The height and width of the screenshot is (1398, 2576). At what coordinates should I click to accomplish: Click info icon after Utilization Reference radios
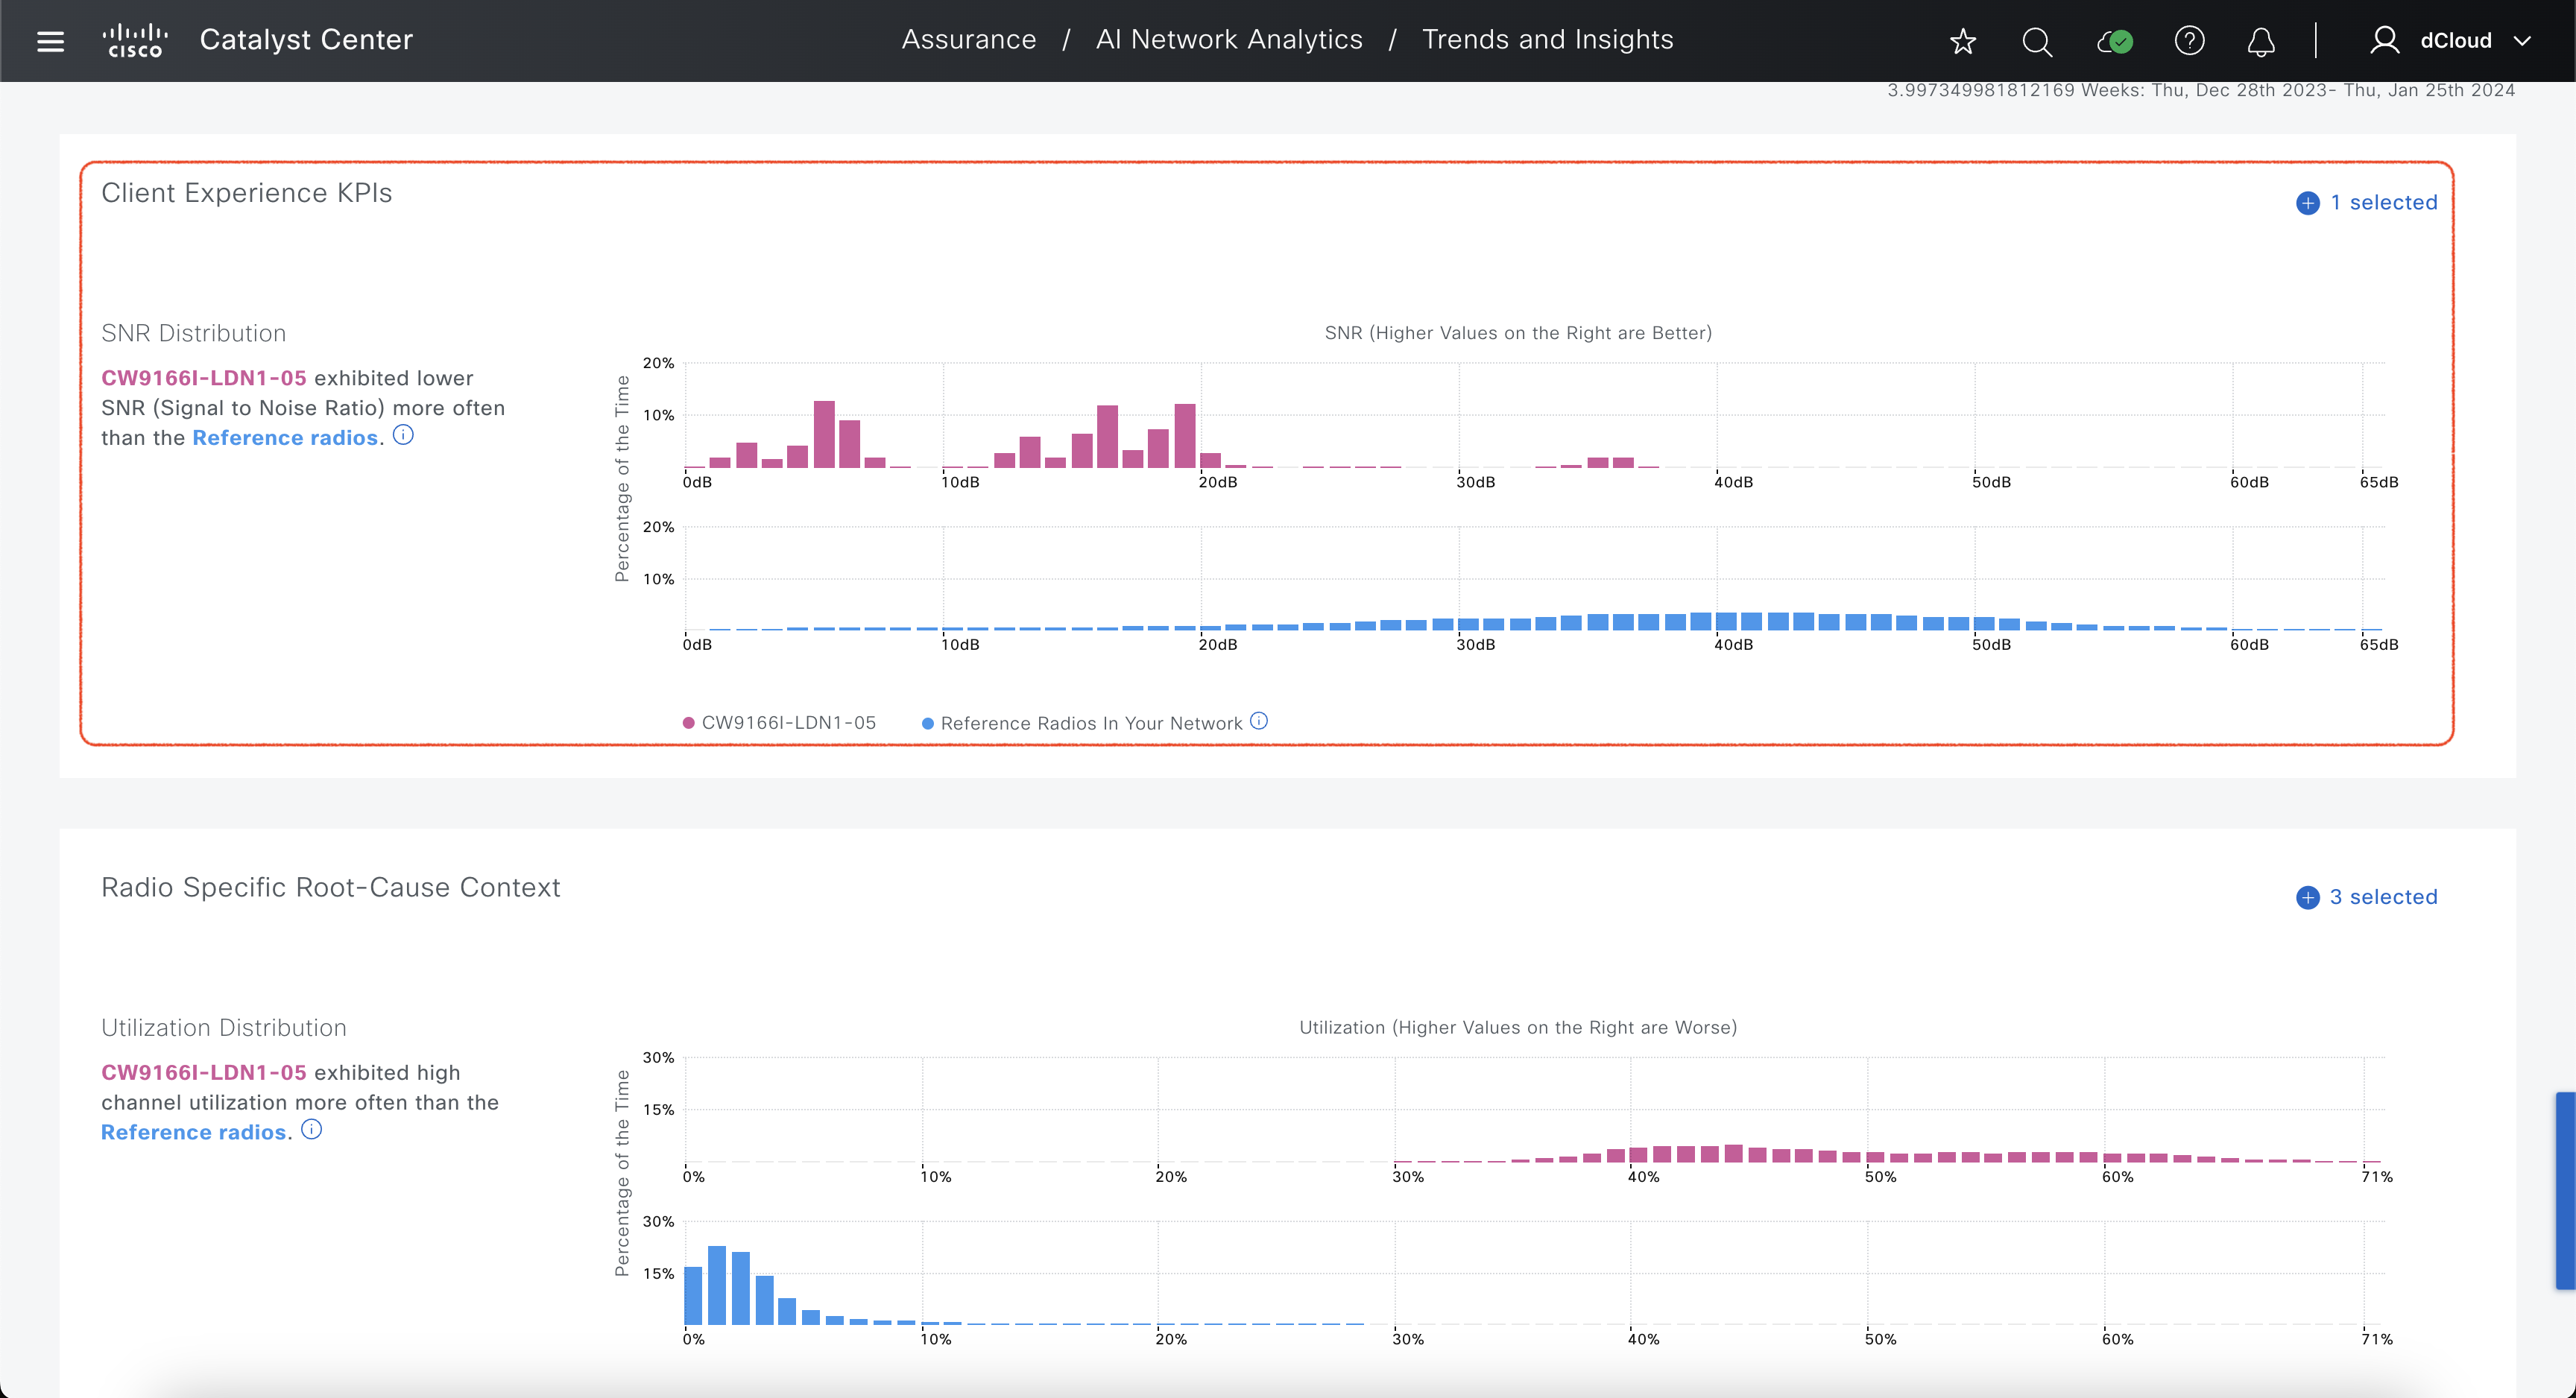312,1130
